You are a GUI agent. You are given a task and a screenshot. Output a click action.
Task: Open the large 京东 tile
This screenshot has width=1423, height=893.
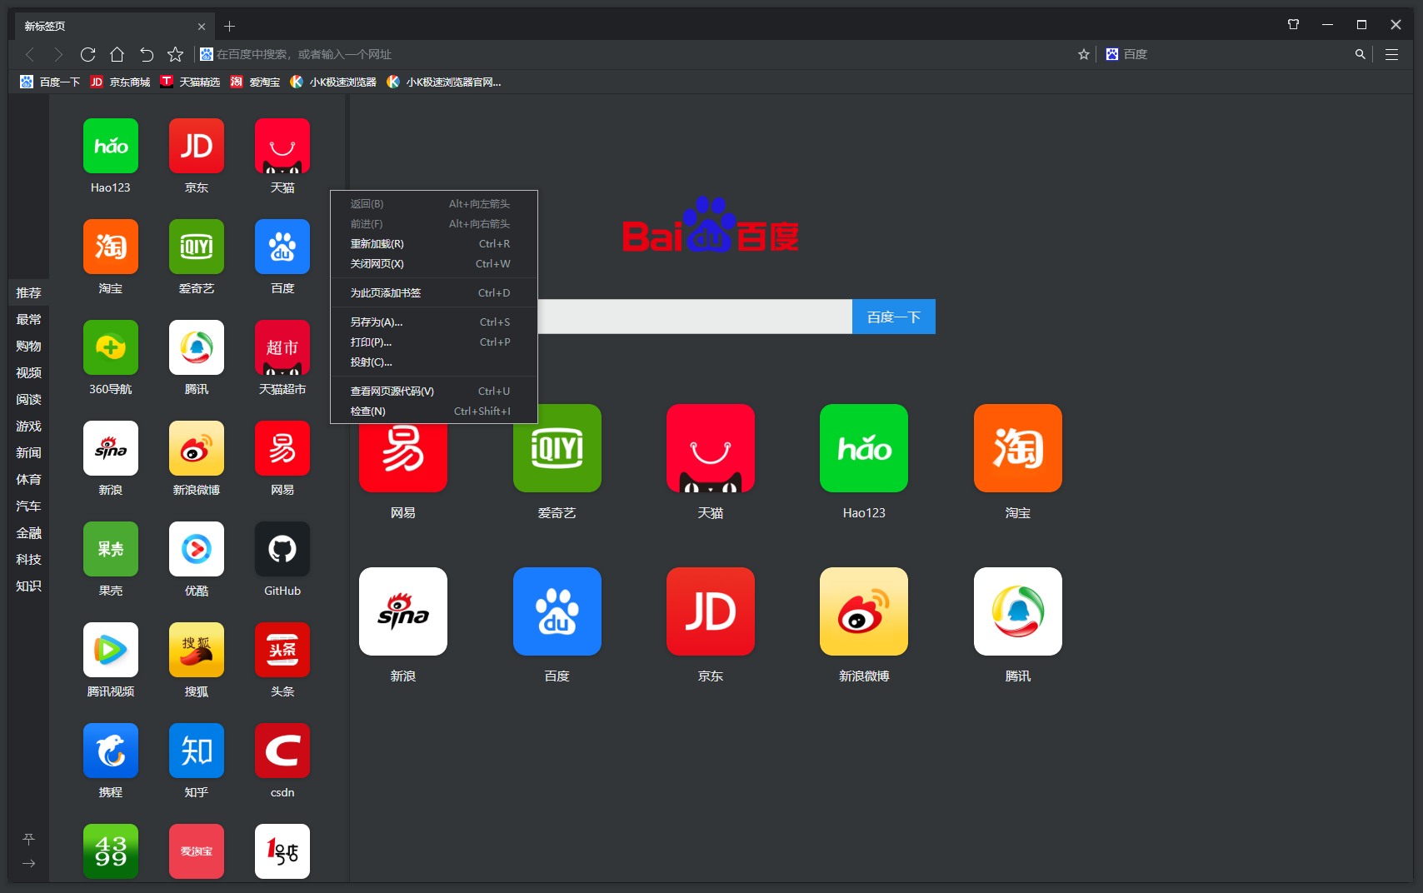pos(711,611)
